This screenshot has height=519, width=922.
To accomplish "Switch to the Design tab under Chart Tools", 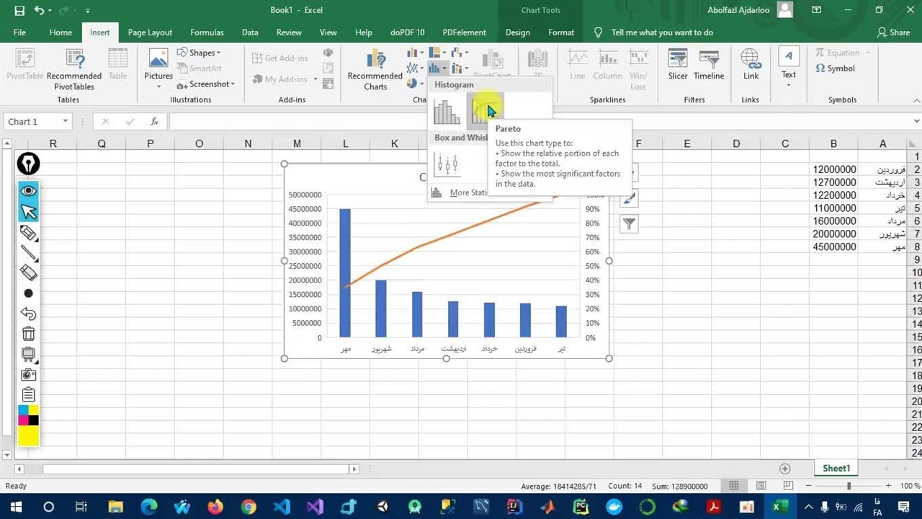I will click(x=517, y=32).
